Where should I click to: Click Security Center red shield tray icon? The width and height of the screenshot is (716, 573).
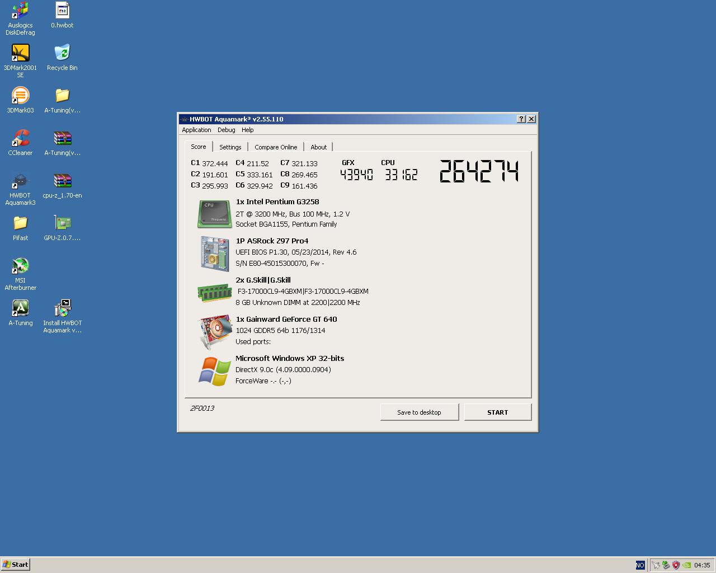tap(676, 565)
